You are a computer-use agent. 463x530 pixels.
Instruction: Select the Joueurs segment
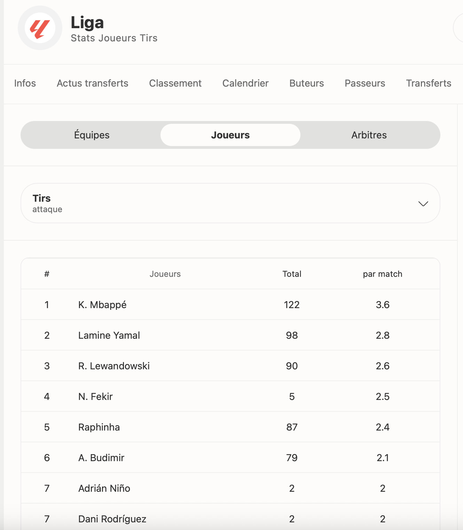[x=230, y=135]
